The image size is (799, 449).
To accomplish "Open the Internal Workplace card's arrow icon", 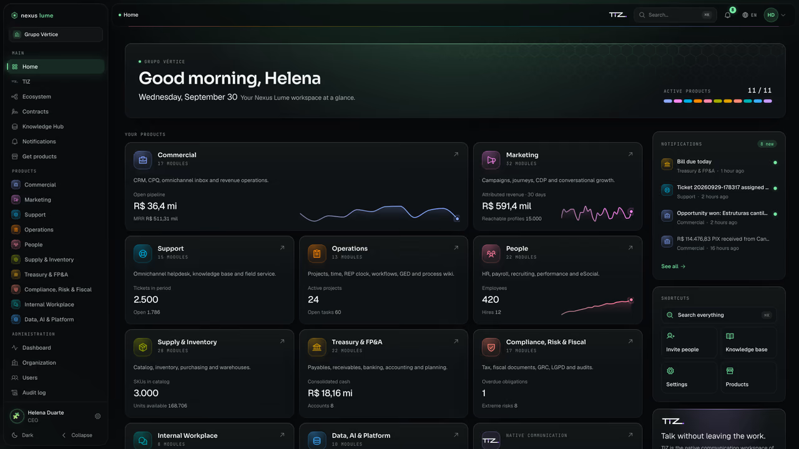I will click(x=282, y=435).
